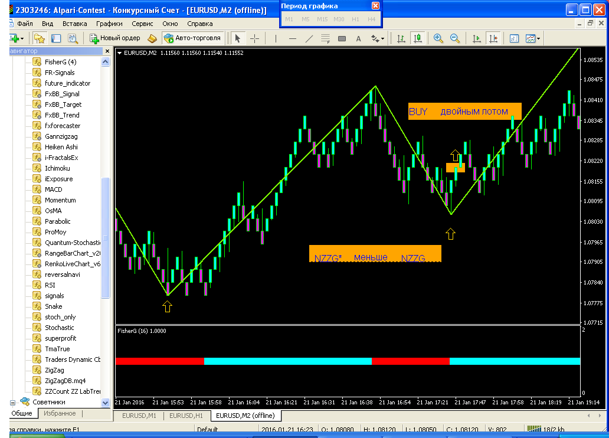This screenshot has height=438, width=609.
Task: Click the icon beside Stochastic
Action: [x=37, y=327]
